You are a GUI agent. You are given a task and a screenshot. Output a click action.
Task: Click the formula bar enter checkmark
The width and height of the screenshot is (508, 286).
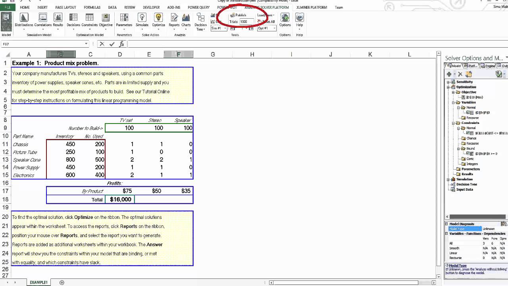112,44
